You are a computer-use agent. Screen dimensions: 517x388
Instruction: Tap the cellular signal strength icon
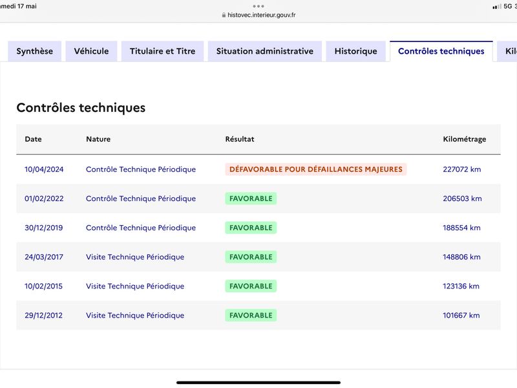(497, 6)
